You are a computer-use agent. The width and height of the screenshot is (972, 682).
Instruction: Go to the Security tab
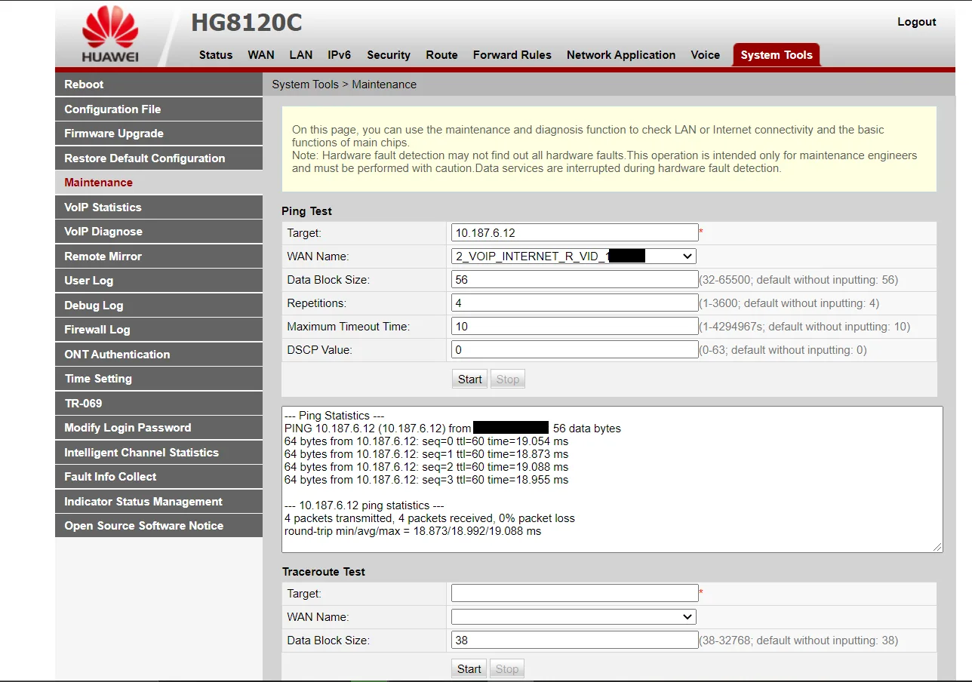point(389,55)
